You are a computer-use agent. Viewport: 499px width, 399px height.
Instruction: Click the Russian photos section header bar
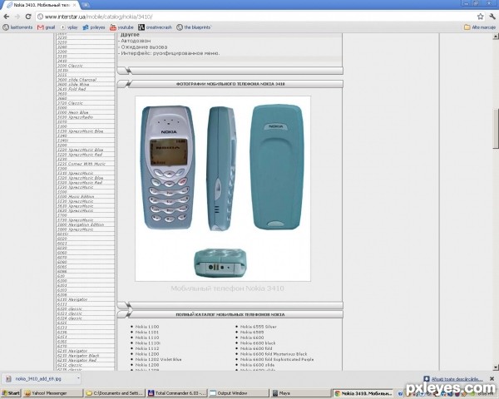pos(230,84)
